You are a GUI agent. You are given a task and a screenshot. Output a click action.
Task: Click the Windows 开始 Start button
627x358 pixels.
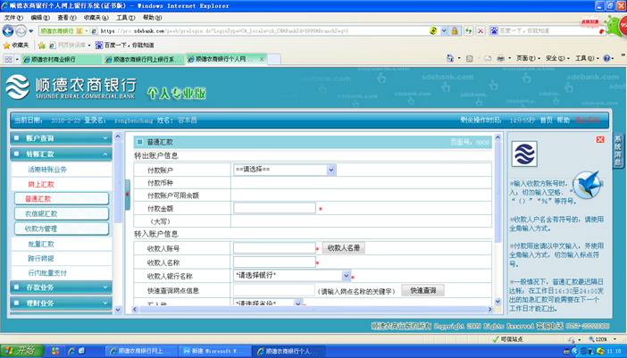pos(21,350)
